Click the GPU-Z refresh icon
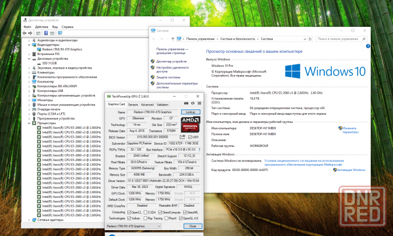The height and width of the screenshot is (236, 393). (193, 103)
